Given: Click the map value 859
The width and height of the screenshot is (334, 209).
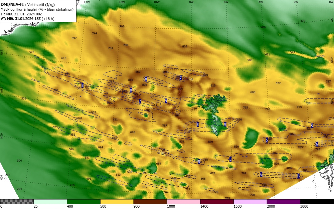Looking at the screenshot, I should point(210,142).
